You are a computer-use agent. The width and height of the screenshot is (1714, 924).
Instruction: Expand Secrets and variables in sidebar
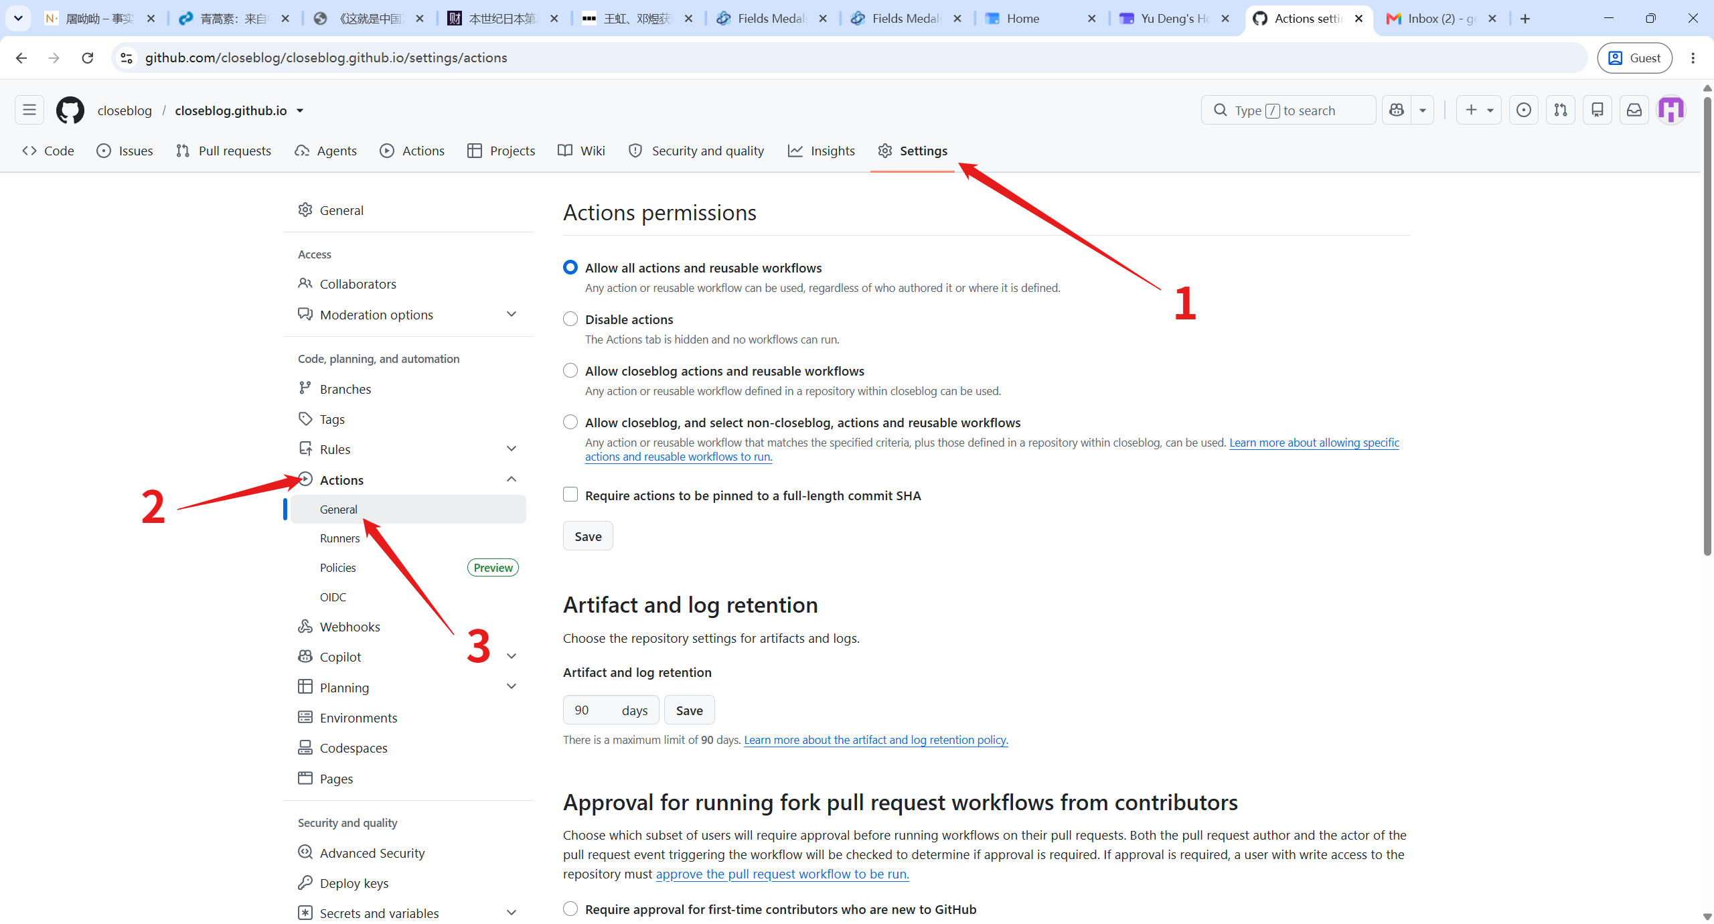(x=512, y=913)
